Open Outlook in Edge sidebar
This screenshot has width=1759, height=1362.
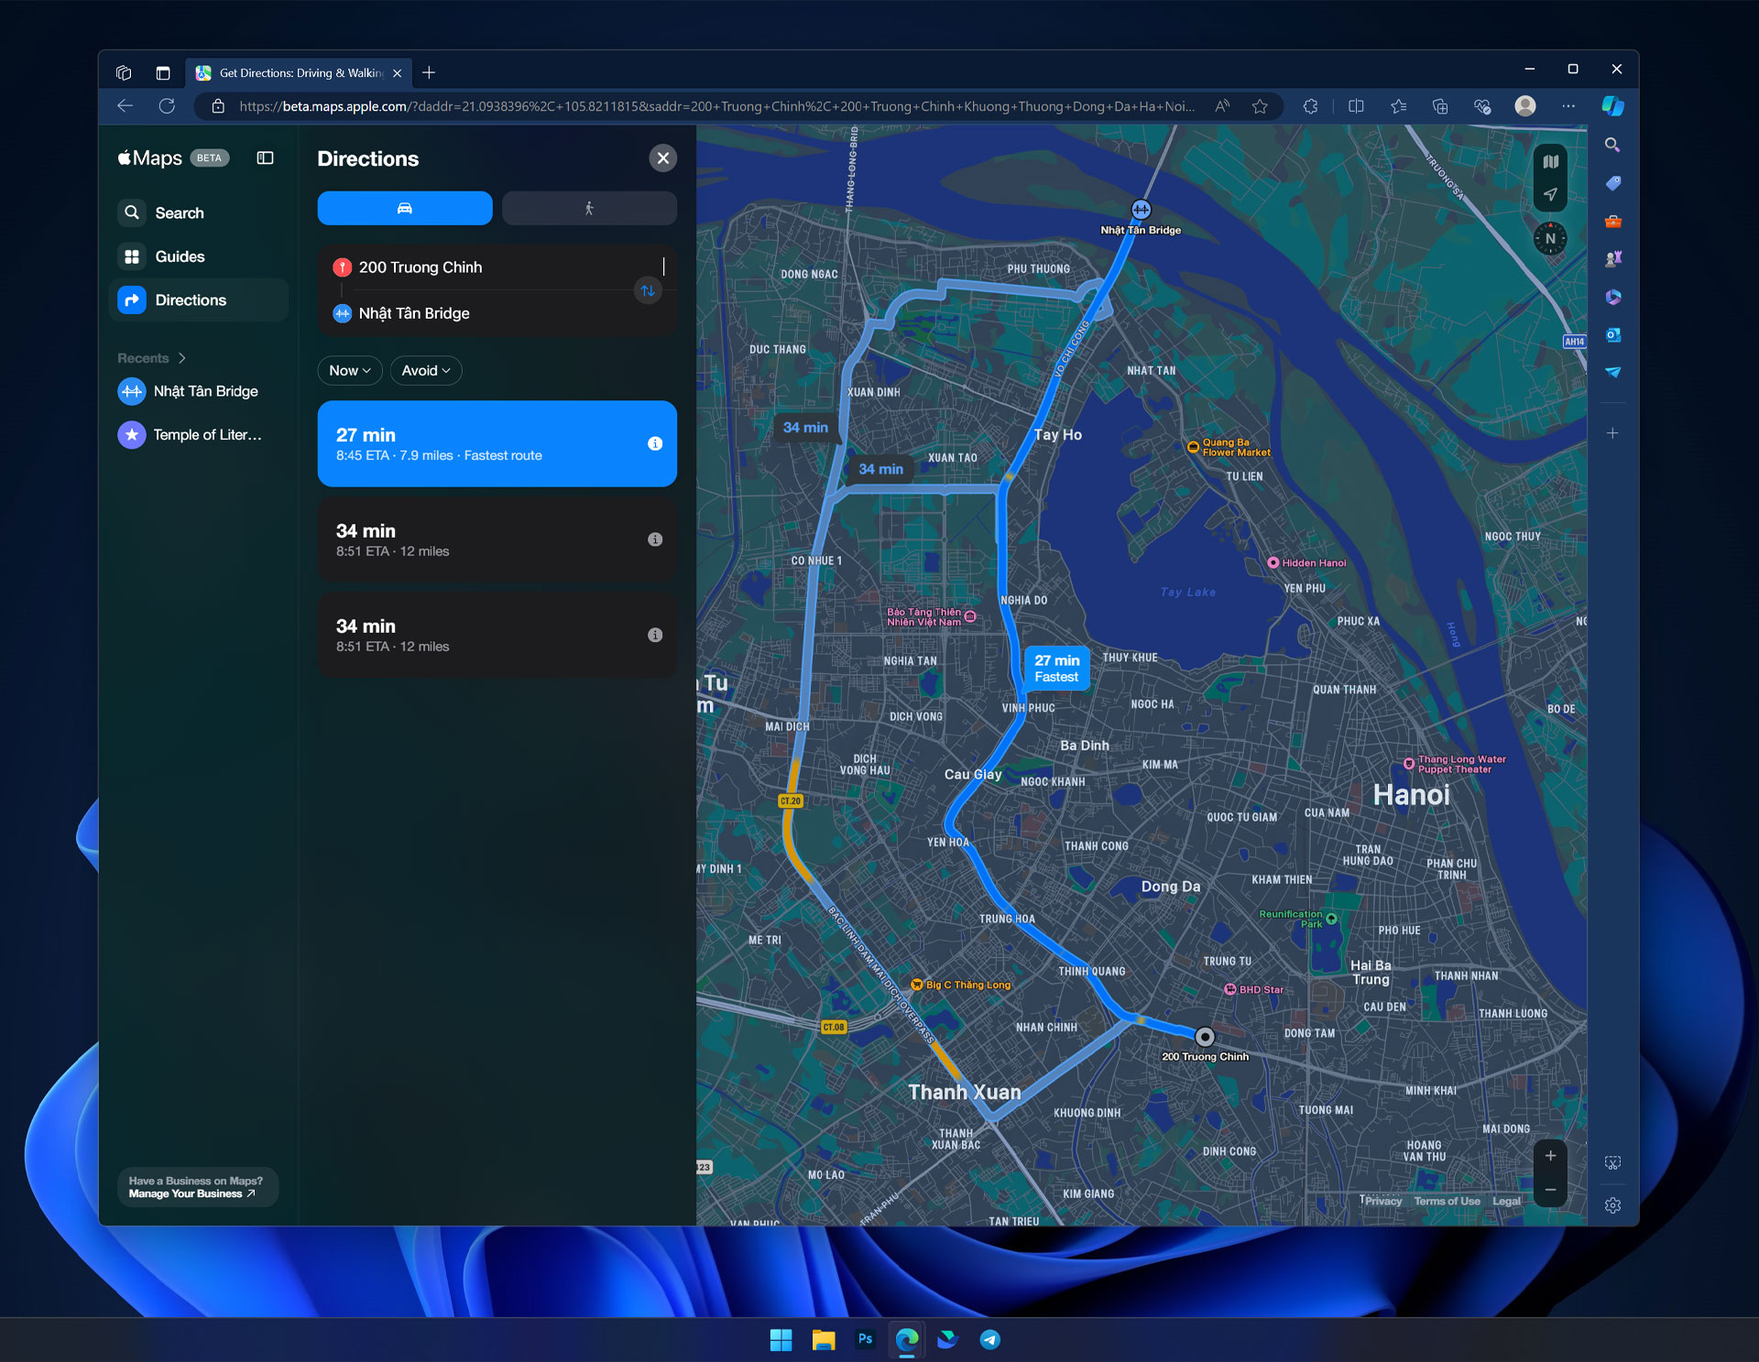coord(1612,335)
